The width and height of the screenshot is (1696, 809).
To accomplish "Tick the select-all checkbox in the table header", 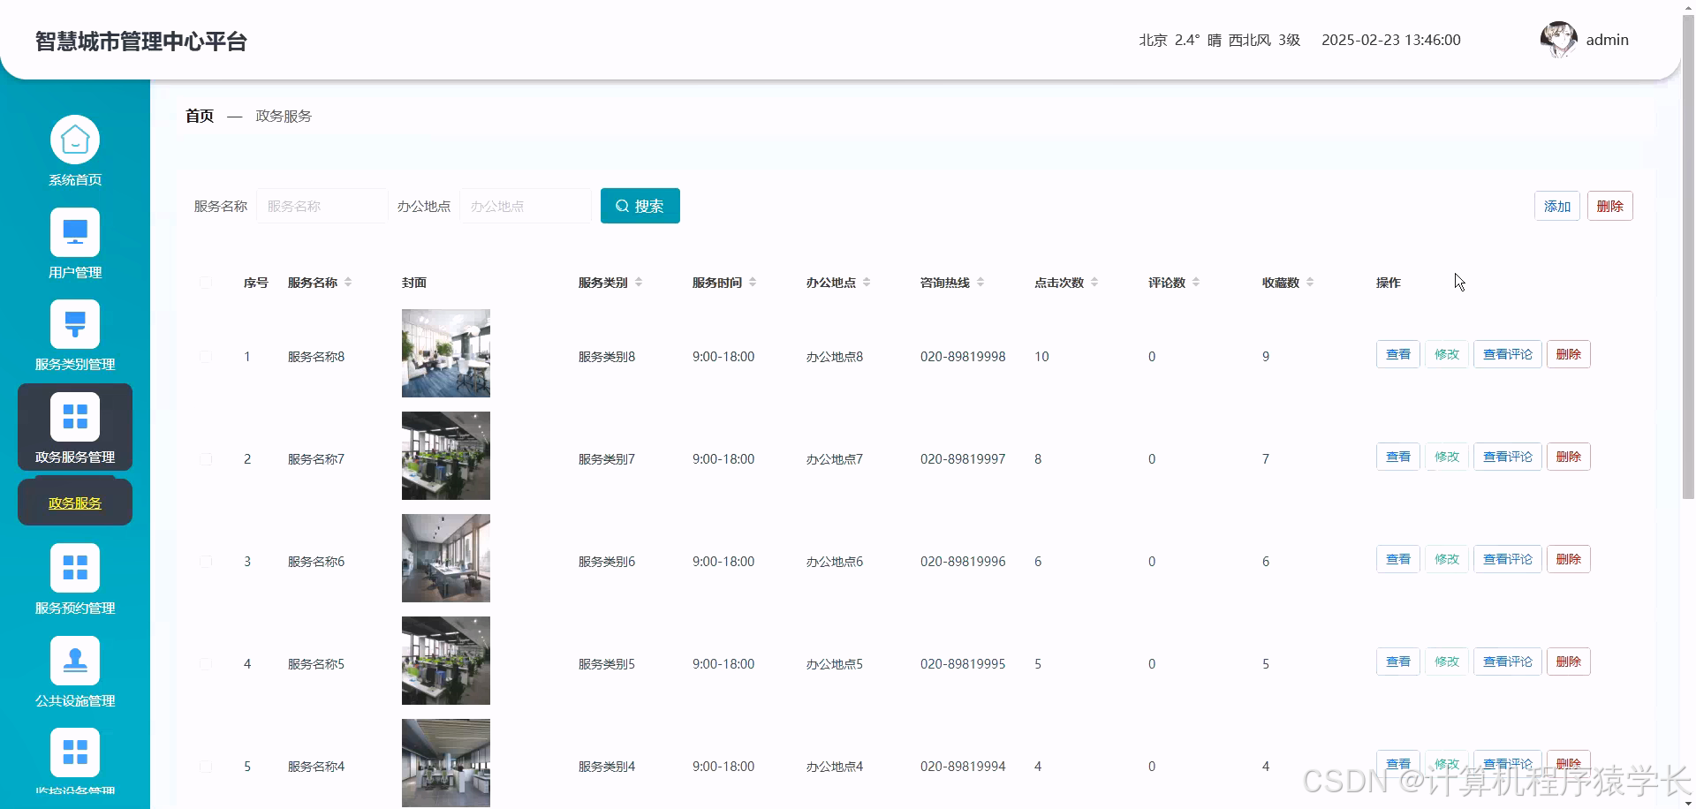I will coord(206,283).
